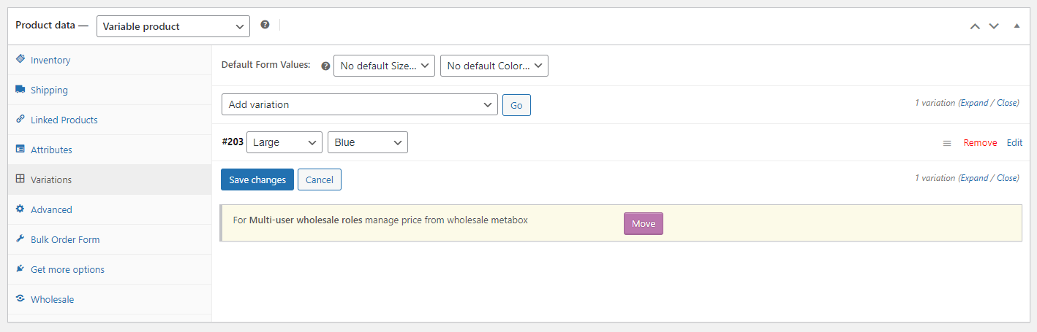
Task: Click top Expand variations link
Action: pyautogui.click(x=974, y=103)
